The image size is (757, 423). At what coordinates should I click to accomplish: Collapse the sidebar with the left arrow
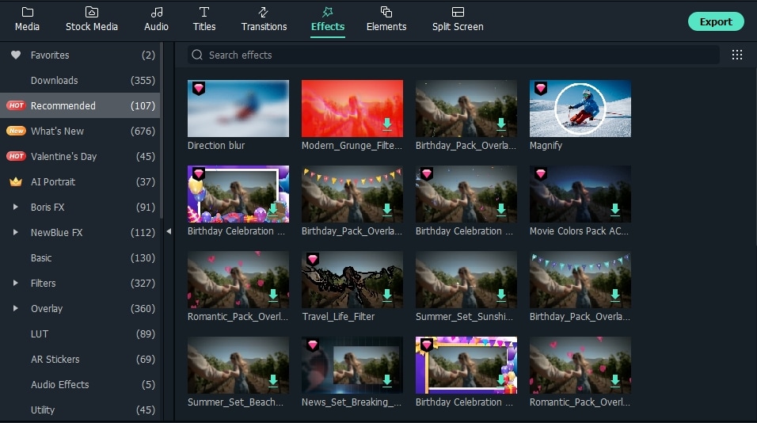point(169,231)
